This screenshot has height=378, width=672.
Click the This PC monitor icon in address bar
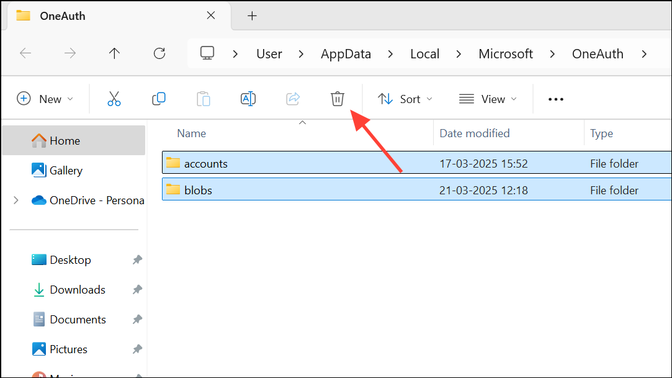tap(207, 53)
